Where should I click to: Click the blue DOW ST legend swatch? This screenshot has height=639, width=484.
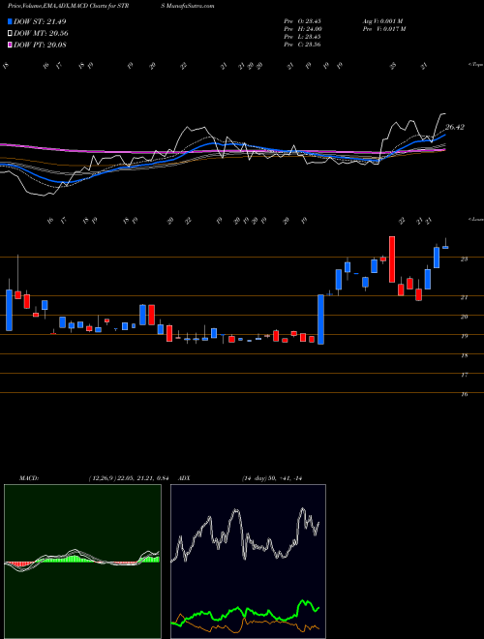coord(10,21)
